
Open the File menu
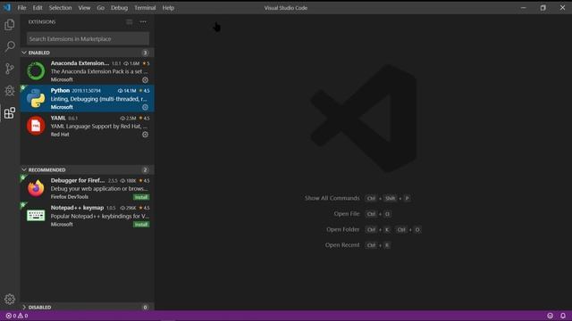[21, 8]
